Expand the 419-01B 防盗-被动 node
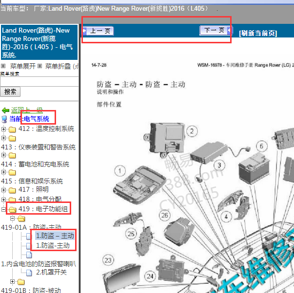 tap(12, 282)
